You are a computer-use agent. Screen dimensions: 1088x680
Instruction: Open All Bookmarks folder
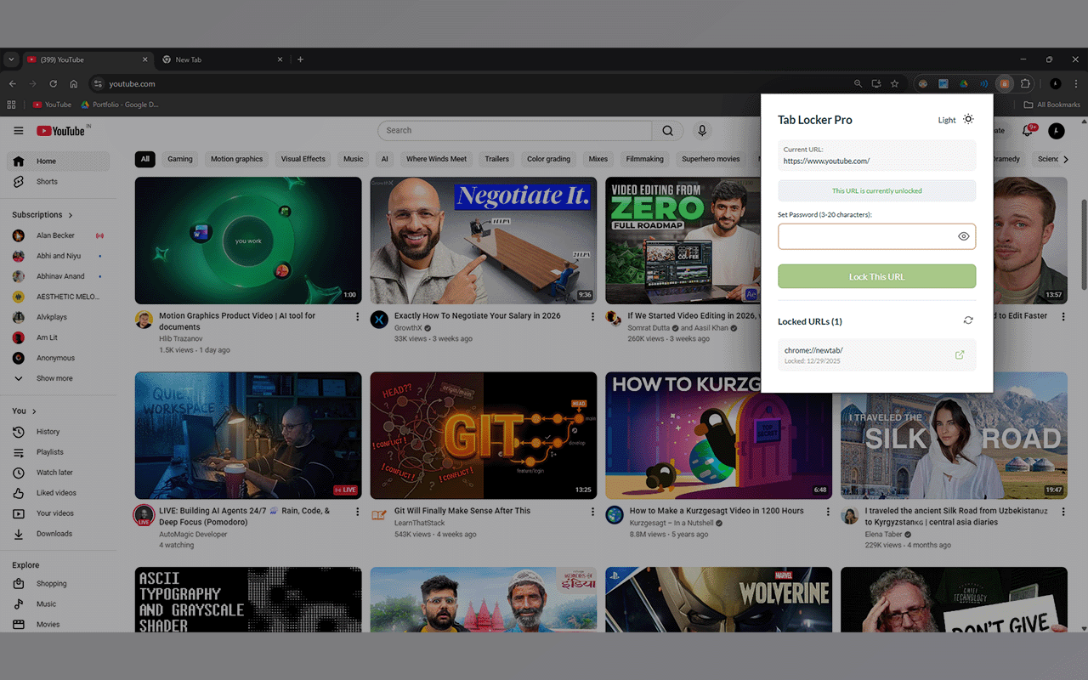(1051, 105)
